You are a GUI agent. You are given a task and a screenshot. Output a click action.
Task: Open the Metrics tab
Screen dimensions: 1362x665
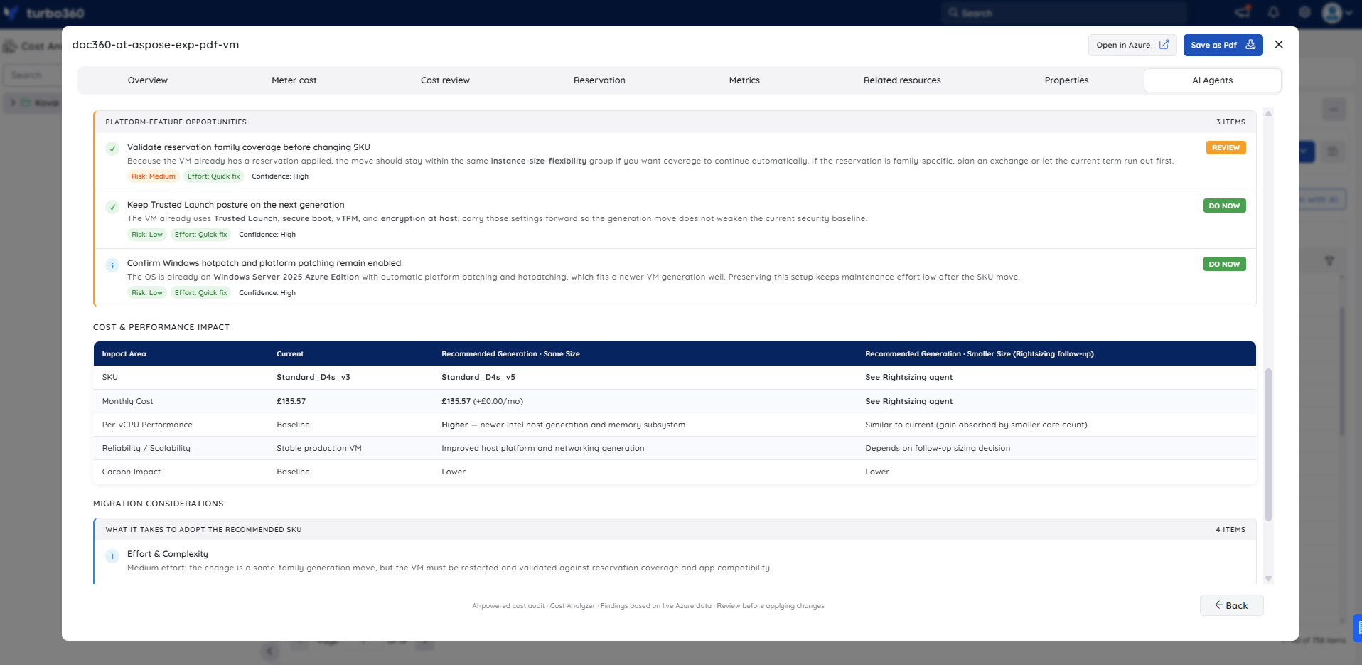pyautogui.click(x=744, y=80)
